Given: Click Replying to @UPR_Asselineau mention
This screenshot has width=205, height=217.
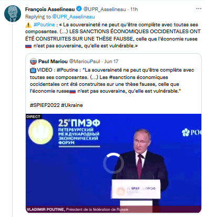Looking at the screenshot, I should 74,17.
